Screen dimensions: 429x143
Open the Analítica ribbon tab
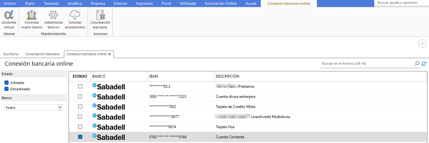tap(75, 3)
